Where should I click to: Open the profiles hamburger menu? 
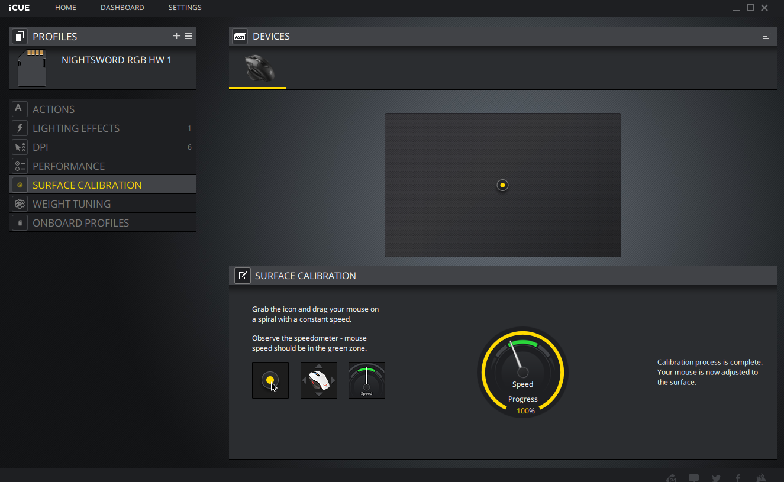pos(188,36)
